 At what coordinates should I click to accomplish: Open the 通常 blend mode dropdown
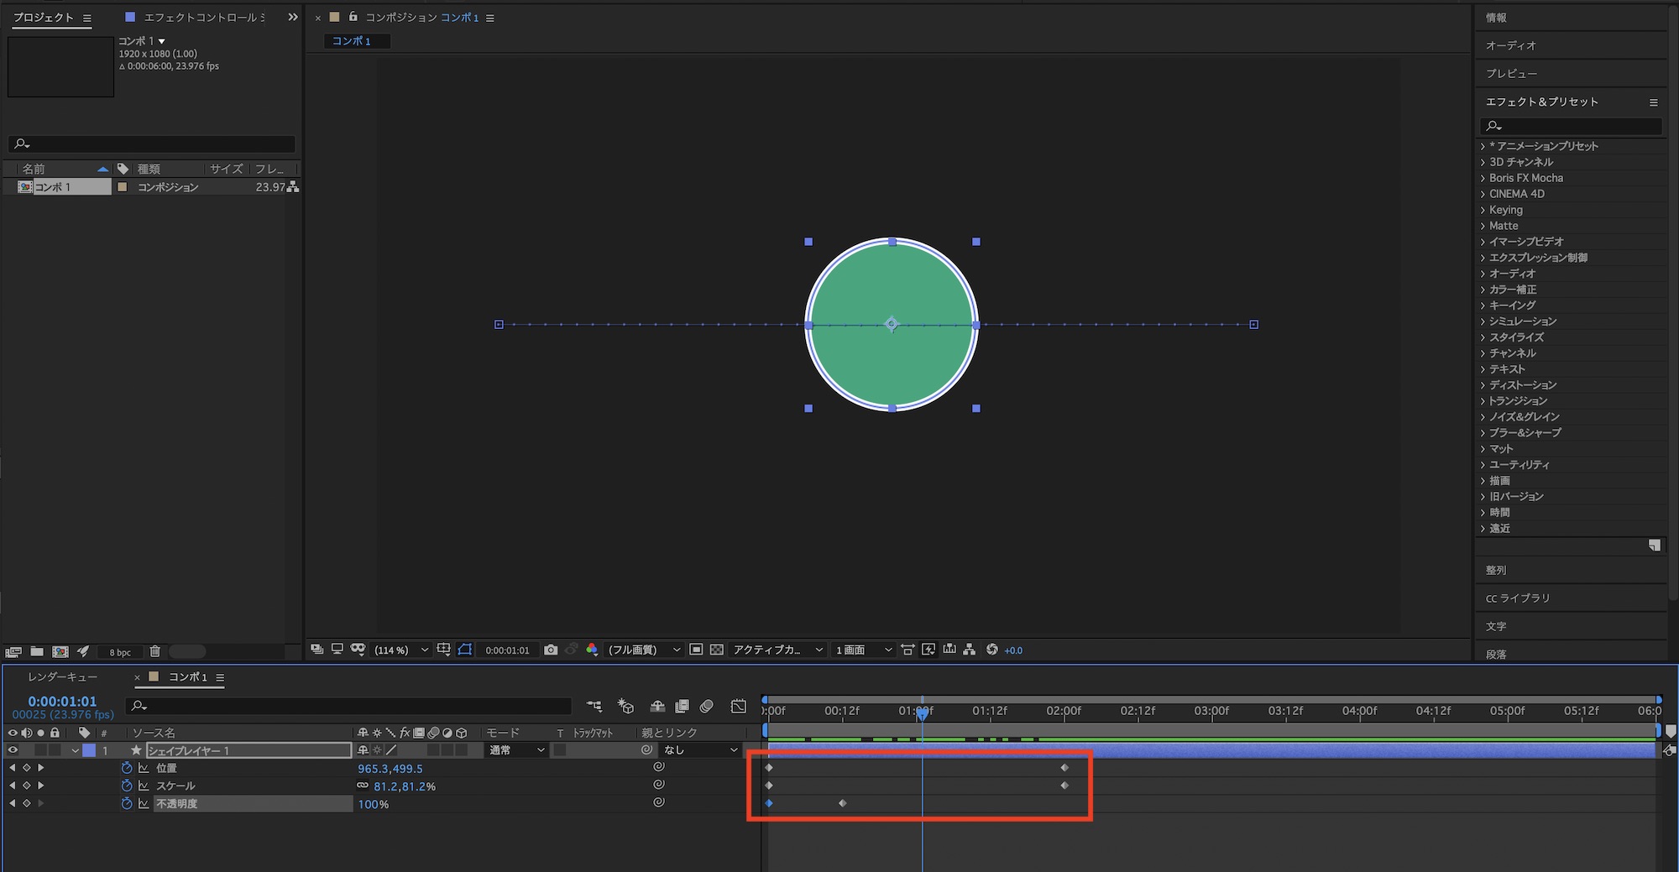[517, 750]
